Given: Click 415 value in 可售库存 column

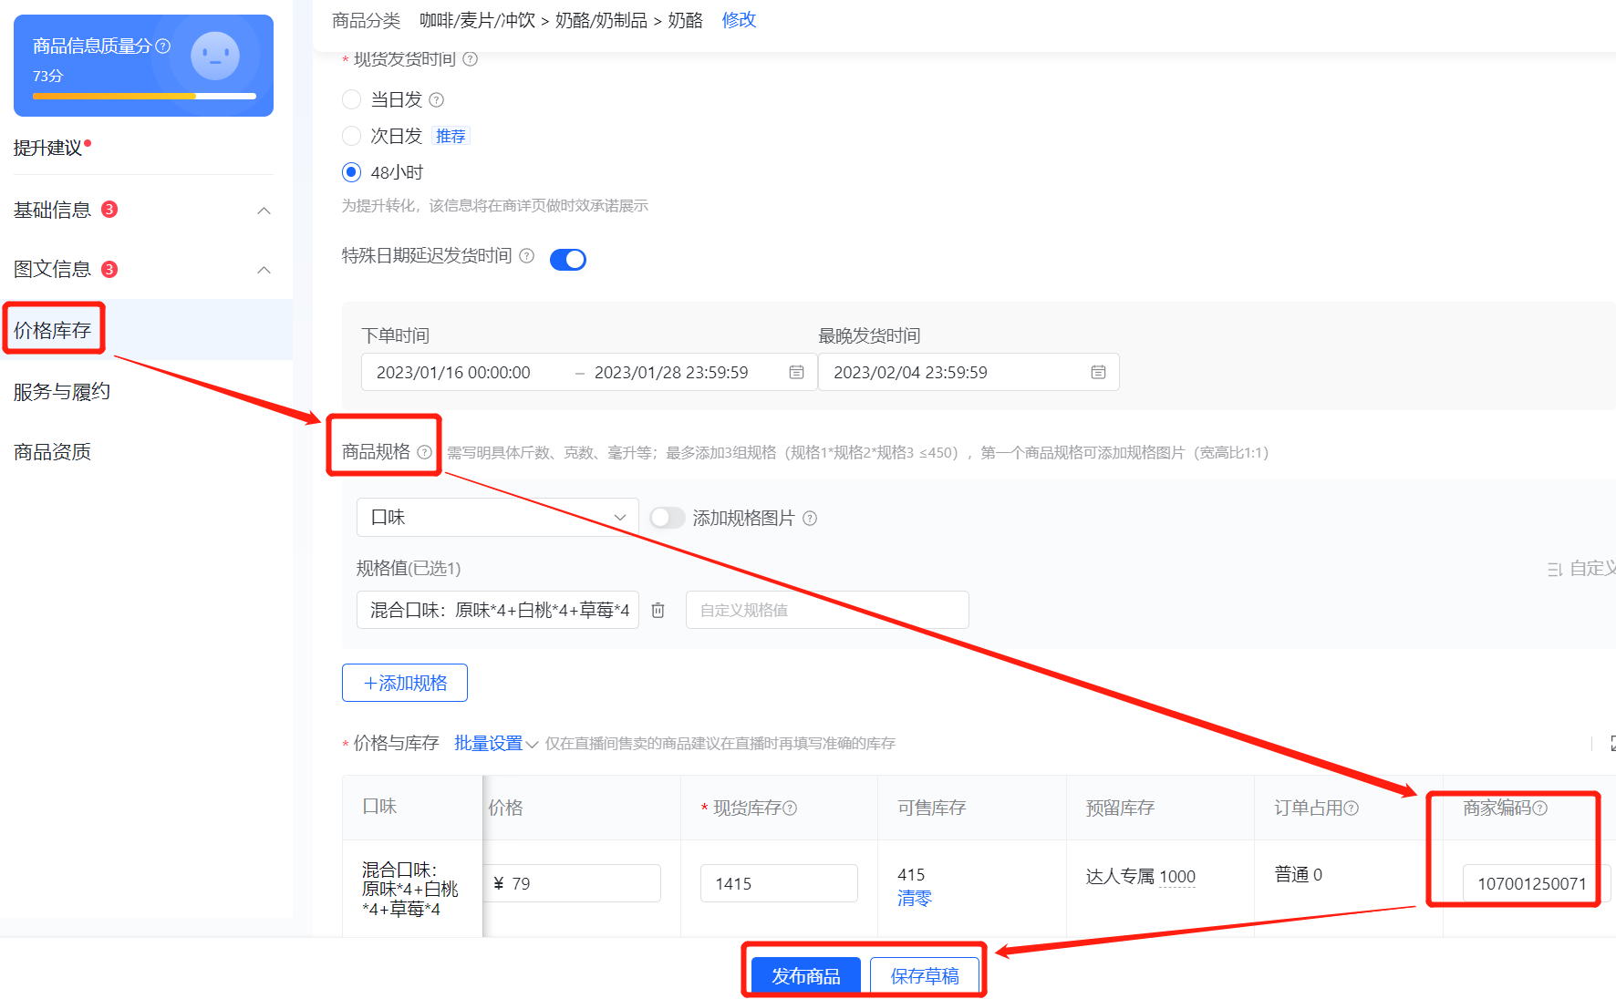Looking at the screenshot, I should click(x=911, y=874).
